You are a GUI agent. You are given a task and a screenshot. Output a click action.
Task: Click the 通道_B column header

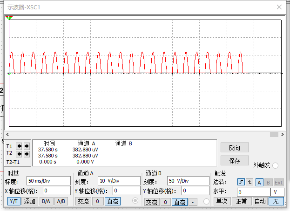pyautogui.click(x=123, y=143)
